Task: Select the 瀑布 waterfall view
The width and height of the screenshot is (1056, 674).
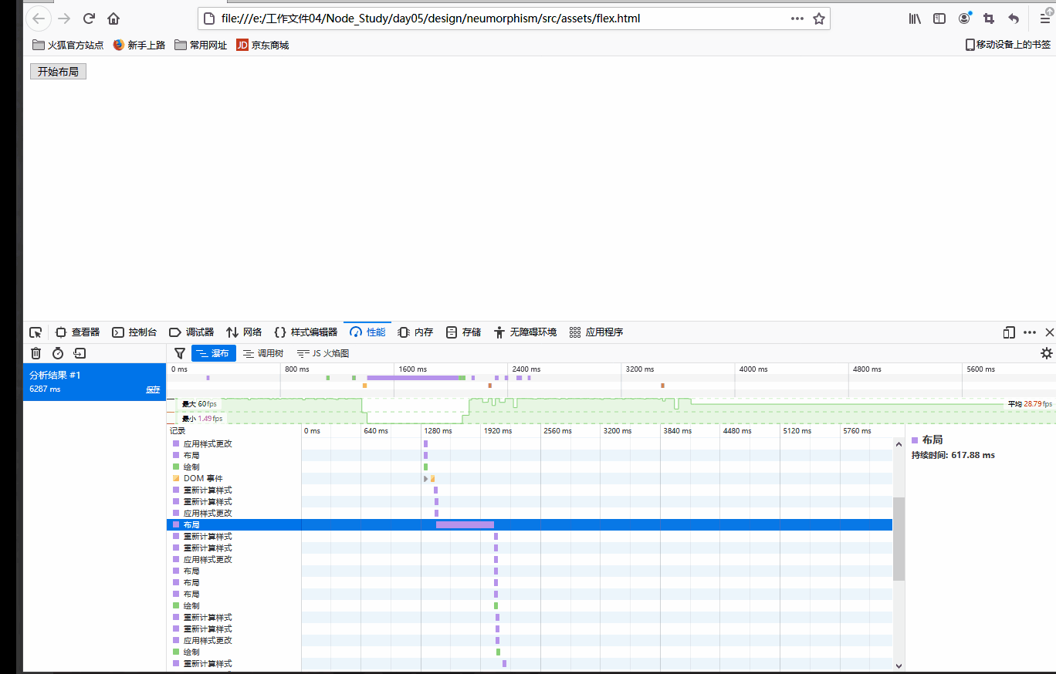Action: tap(214, 353)
